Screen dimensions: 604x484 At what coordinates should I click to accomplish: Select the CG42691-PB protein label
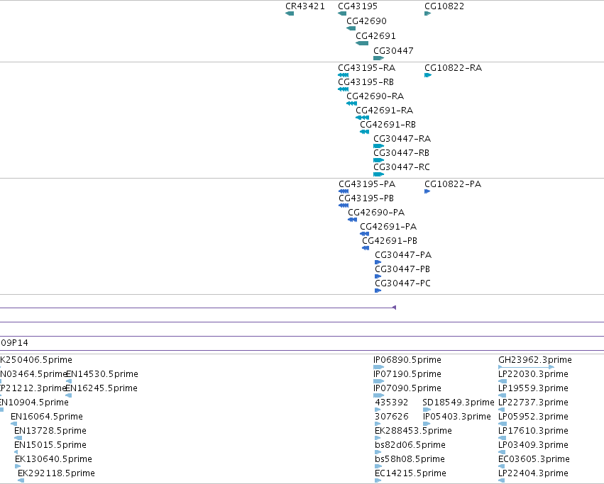tap(390, 241)
